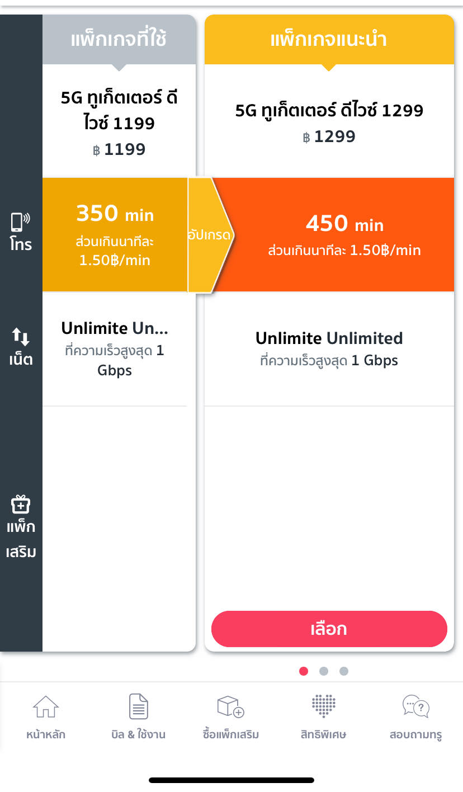This screenshot has width=463, height=792.
Task: Switch to first carousel page dot
Action: (x=304, y=671)
